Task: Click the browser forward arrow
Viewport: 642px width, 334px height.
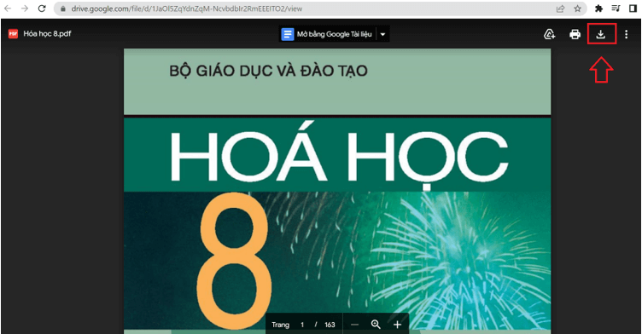Action: (x=25, y=9)
